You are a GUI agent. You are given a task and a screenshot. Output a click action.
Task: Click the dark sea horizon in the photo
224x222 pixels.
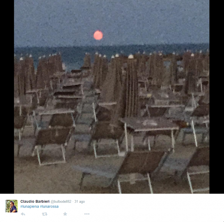[112, 49]
